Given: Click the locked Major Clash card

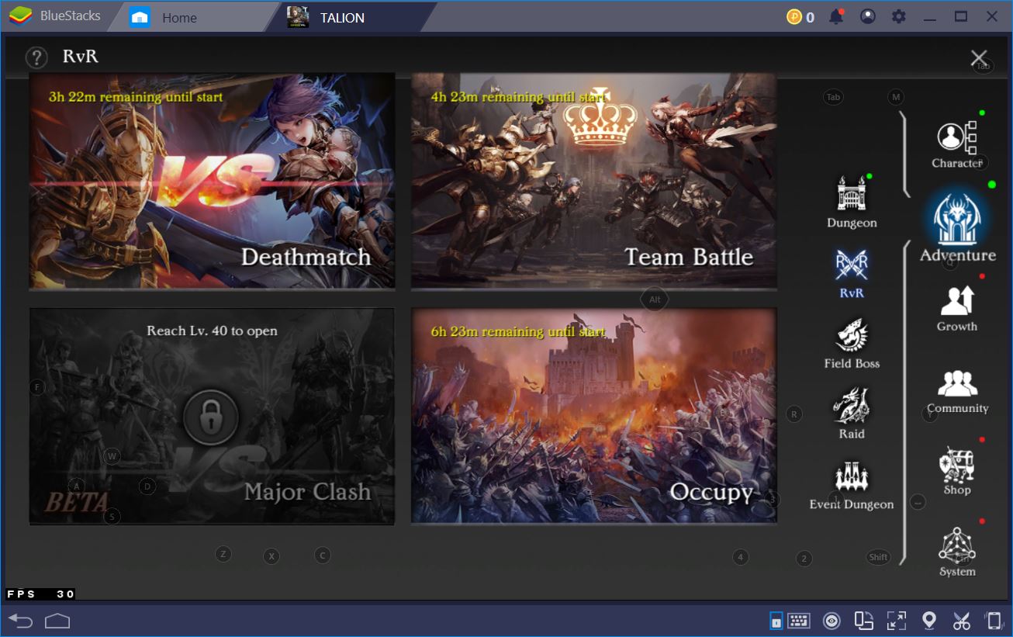Looking at the screenshot, I should pyautogui.click(x=212, y=415).
